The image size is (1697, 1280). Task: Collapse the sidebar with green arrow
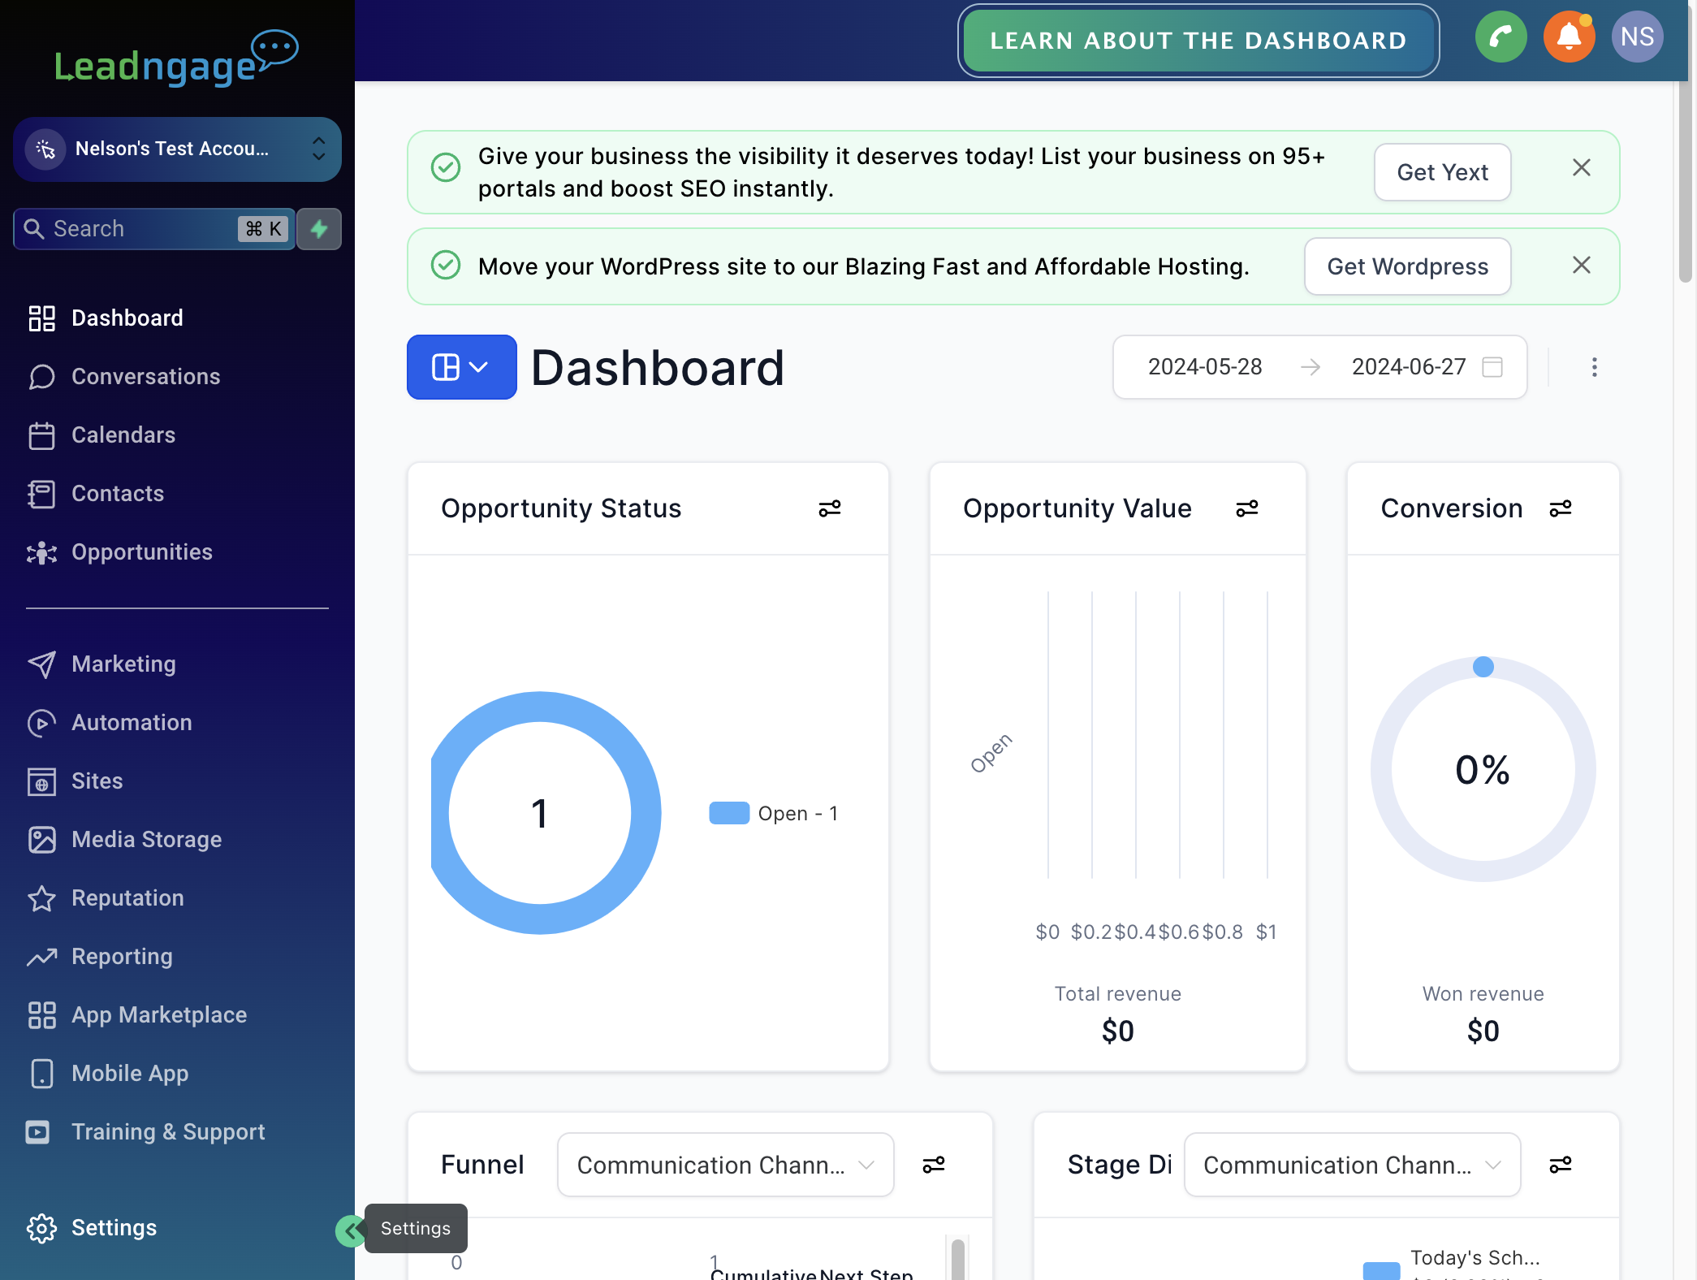350,1231
